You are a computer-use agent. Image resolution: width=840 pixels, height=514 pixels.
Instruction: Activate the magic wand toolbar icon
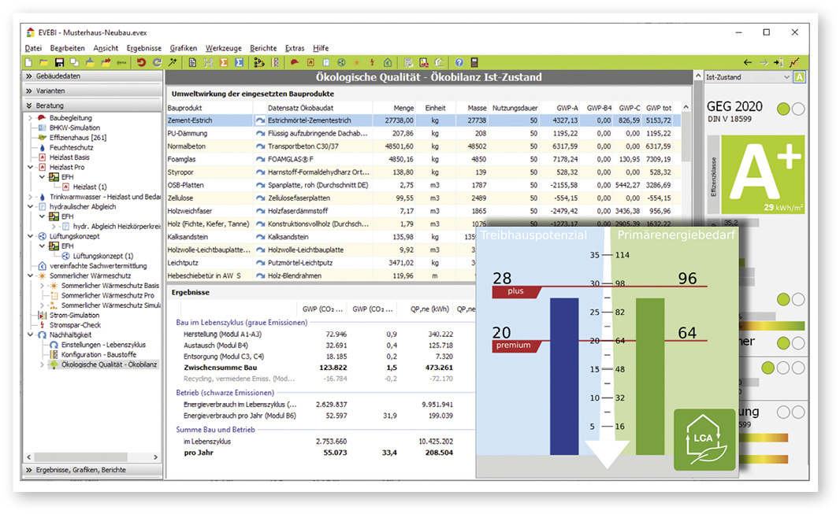click(173, 62)
